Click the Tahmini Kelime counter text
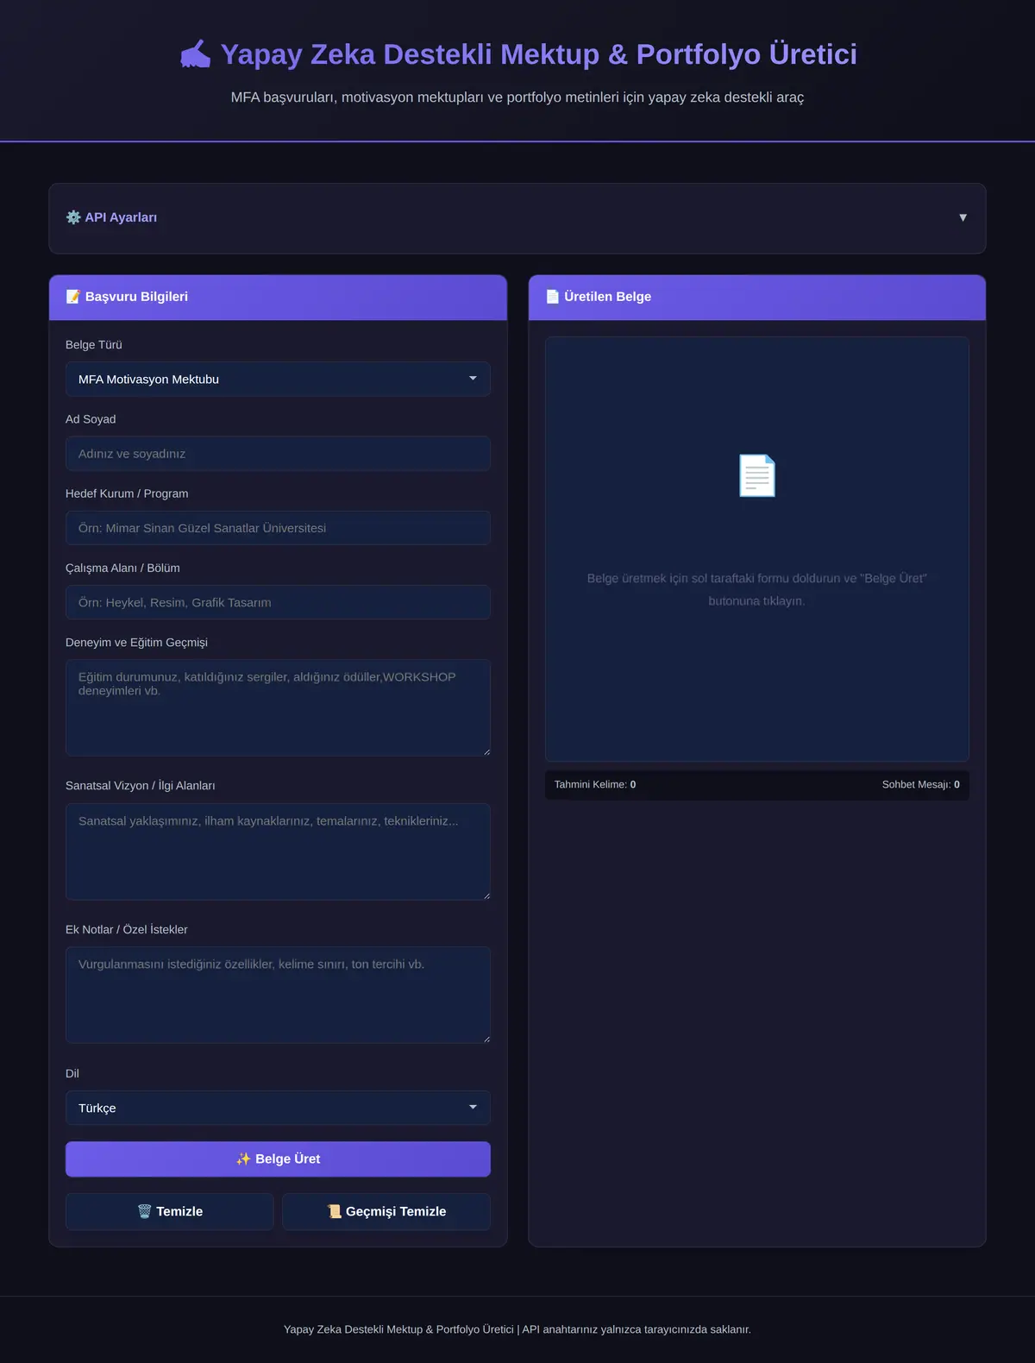 tap(595, 785)
